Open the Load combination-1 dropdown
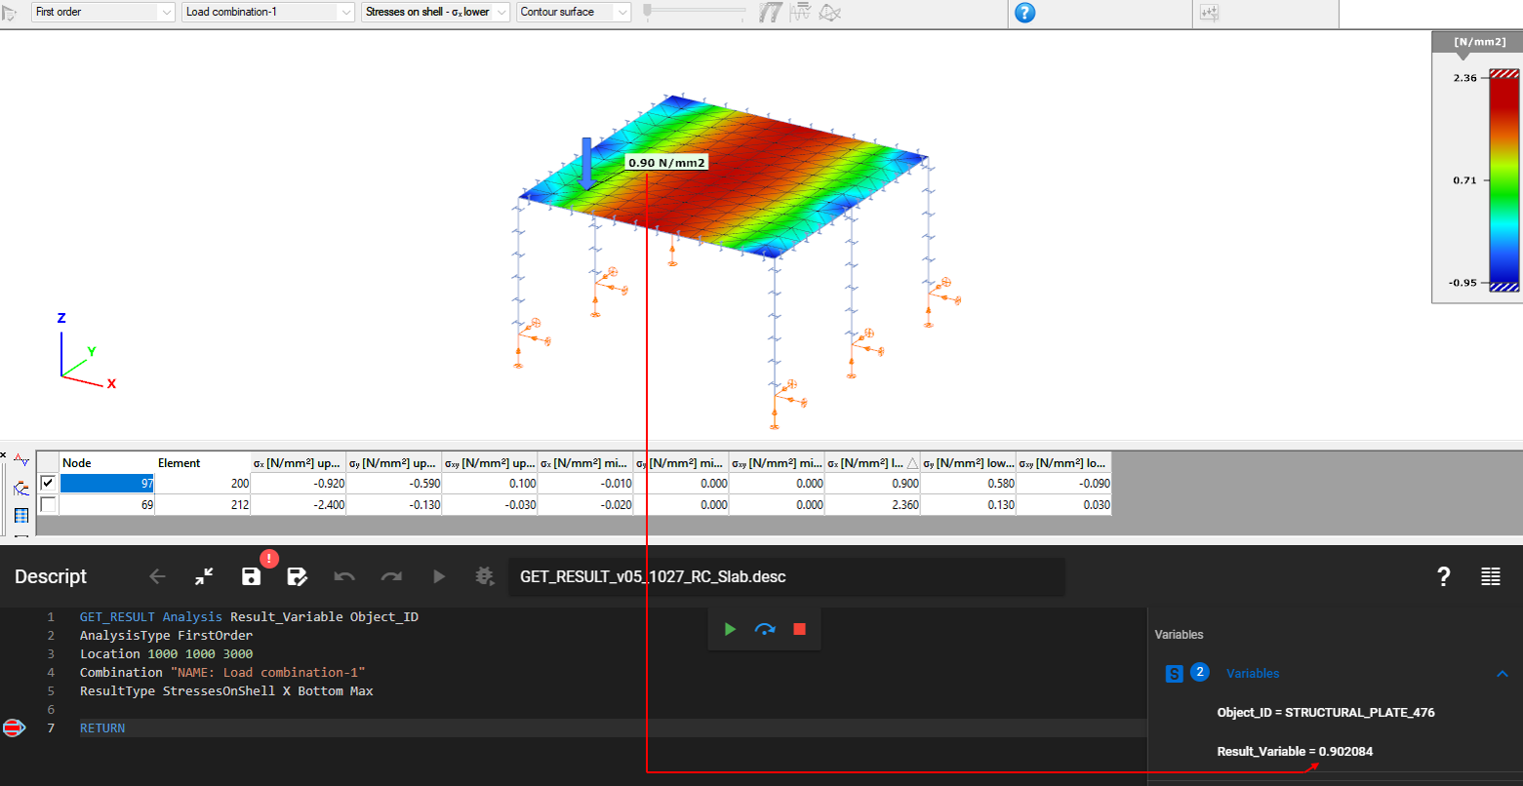The image size is (1523, 786). 268,12
